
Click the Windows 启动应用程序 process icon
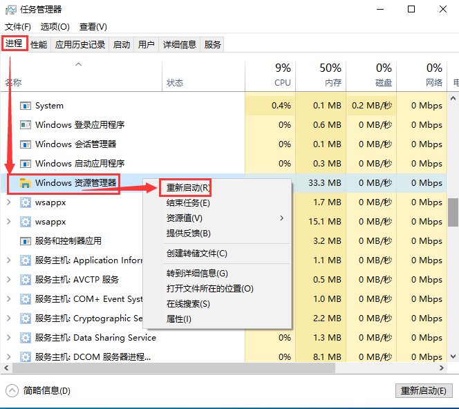coord(26,164)
